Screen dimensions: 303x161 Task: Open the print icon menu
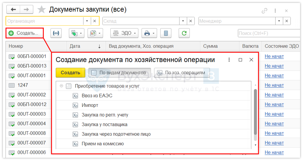click(149, 33)
